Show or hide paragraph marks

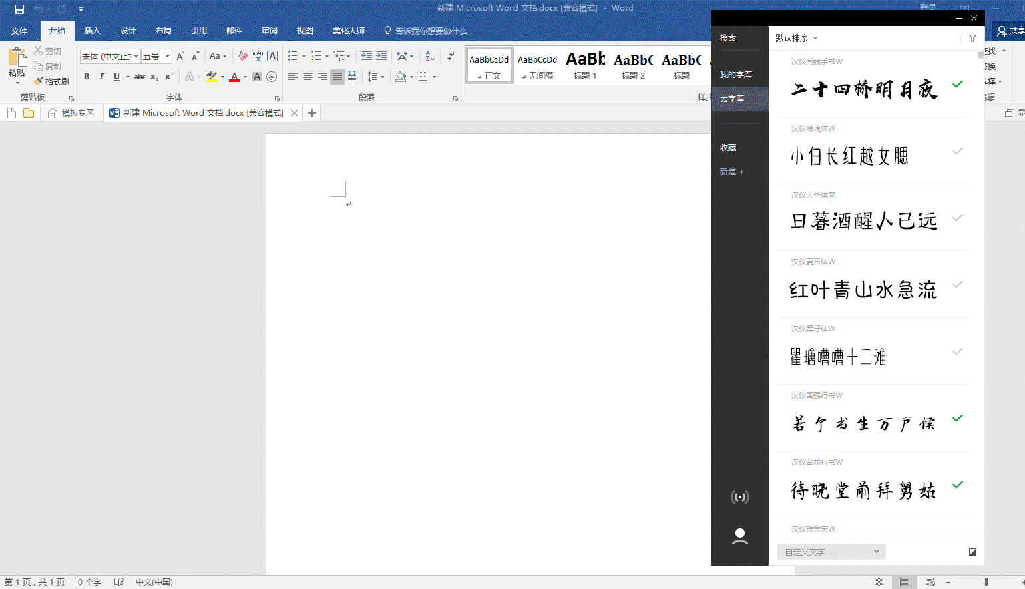451,56
